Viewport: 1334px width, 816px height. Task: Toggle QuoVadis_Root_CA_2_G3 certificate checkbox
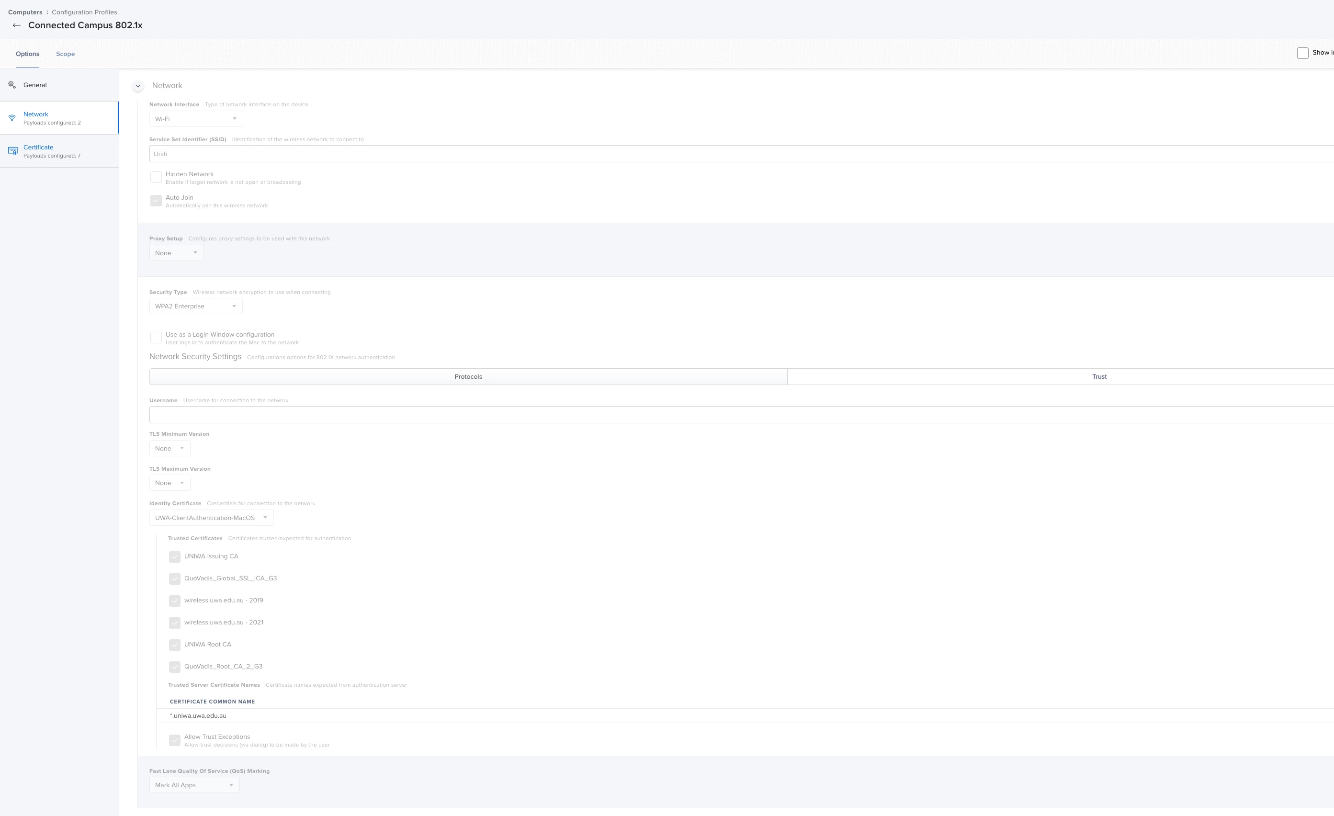click(174, 667)
